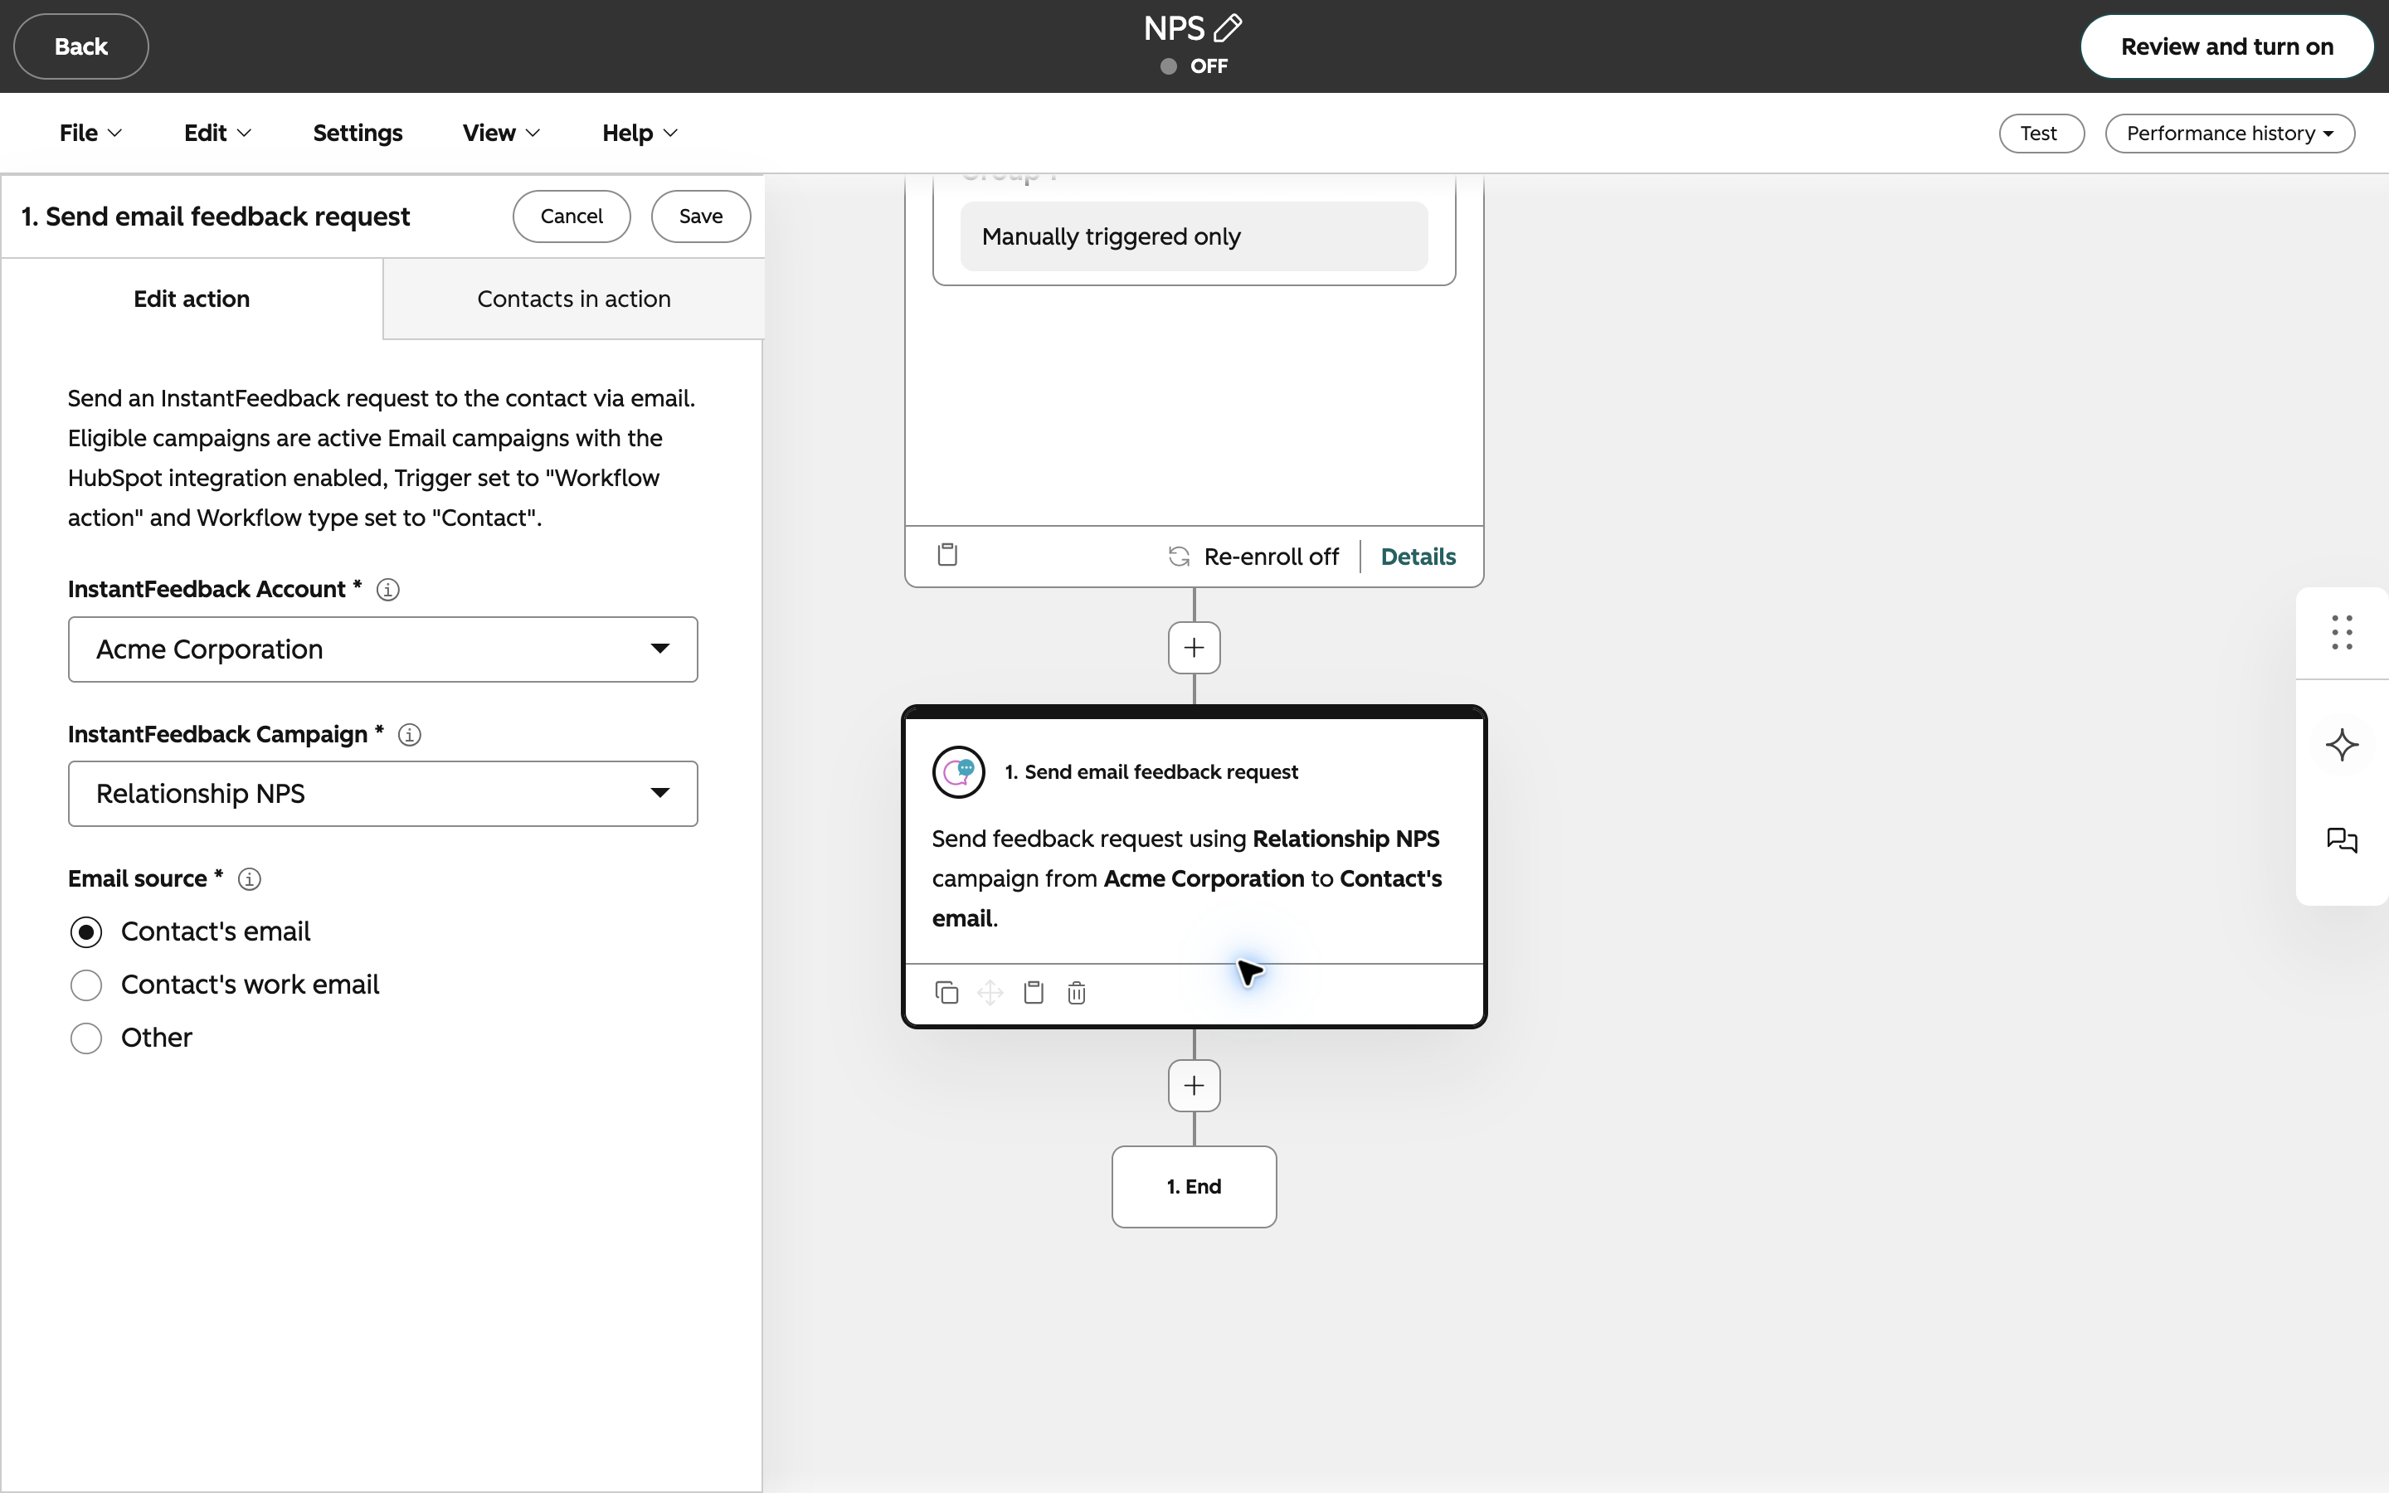
Task: Open the Edit menu
Action: [217, 134]
